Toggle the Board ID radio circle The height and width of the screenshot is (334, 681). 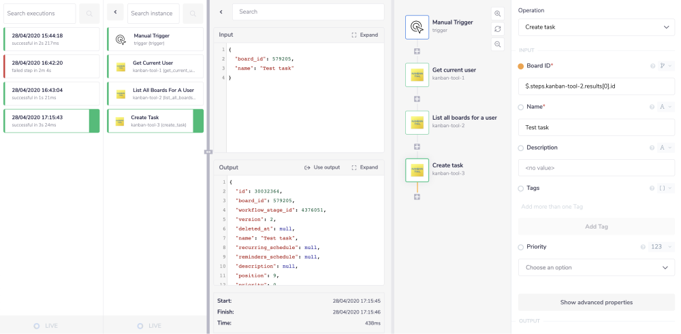(521, 66)
